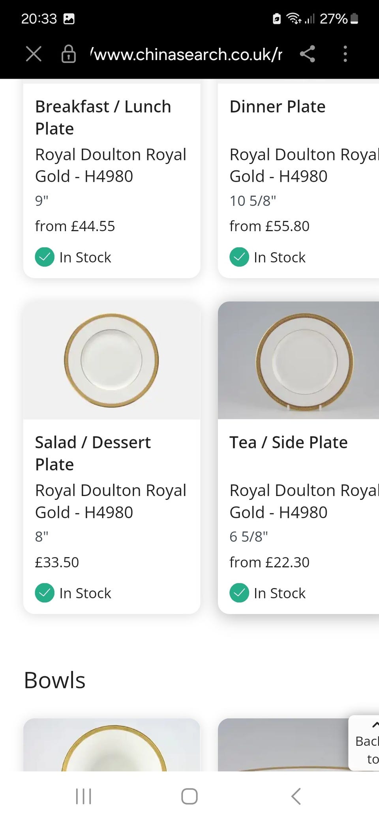Select the Salad / Dessert Plate title
379x822 pixels.
[x=93, y=453]
